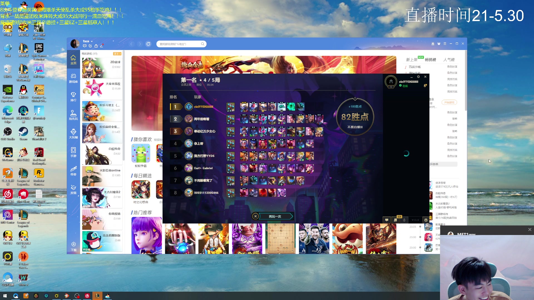Click the forward arrow in WeGame header
This screenshot has width=534, height=300.
(140, 44)
